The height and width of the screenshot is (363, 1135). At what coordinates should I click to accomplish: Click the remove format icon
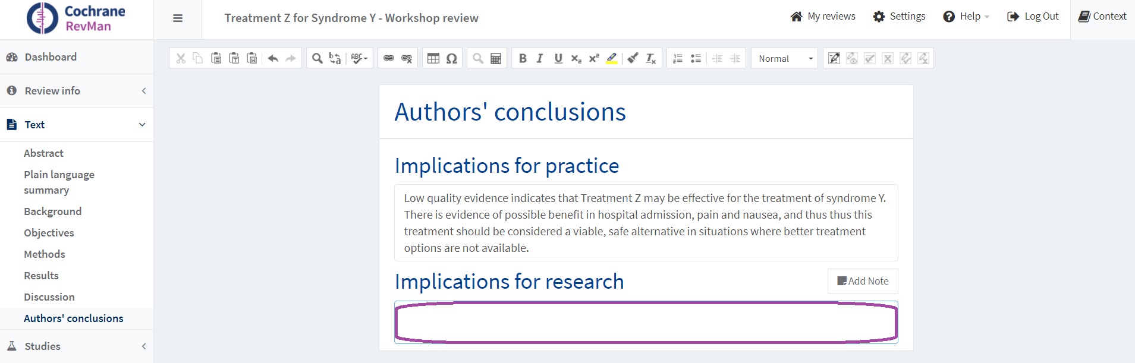point(651,58)
